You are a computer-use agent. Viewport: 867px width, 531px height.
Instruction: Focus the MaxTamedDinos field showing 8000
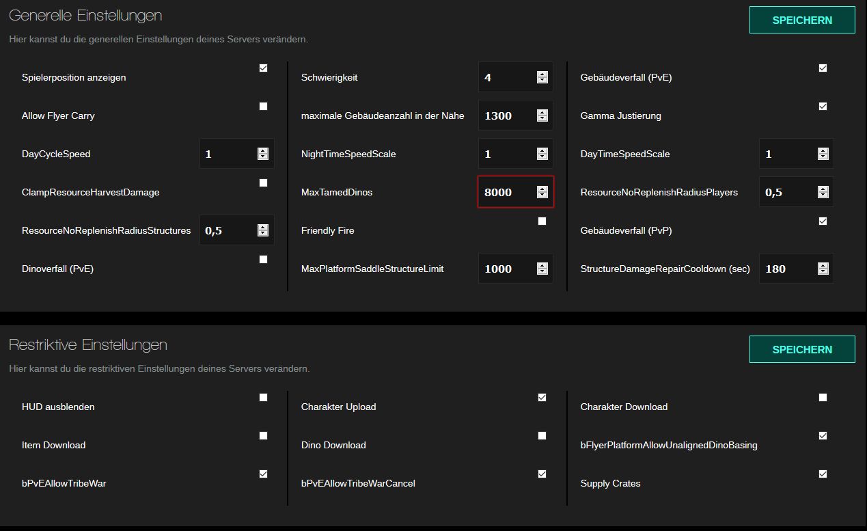[516, 192]
